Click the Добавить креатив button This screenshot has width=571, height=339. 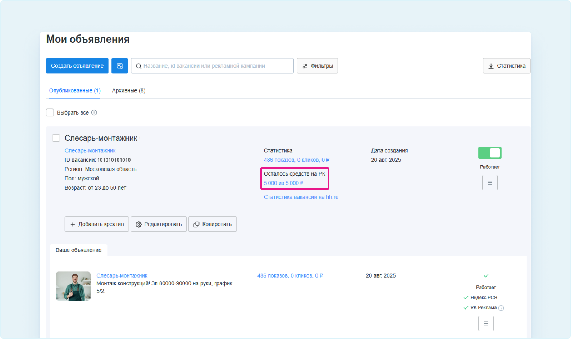pyautogui.click(x=97, y=224)
